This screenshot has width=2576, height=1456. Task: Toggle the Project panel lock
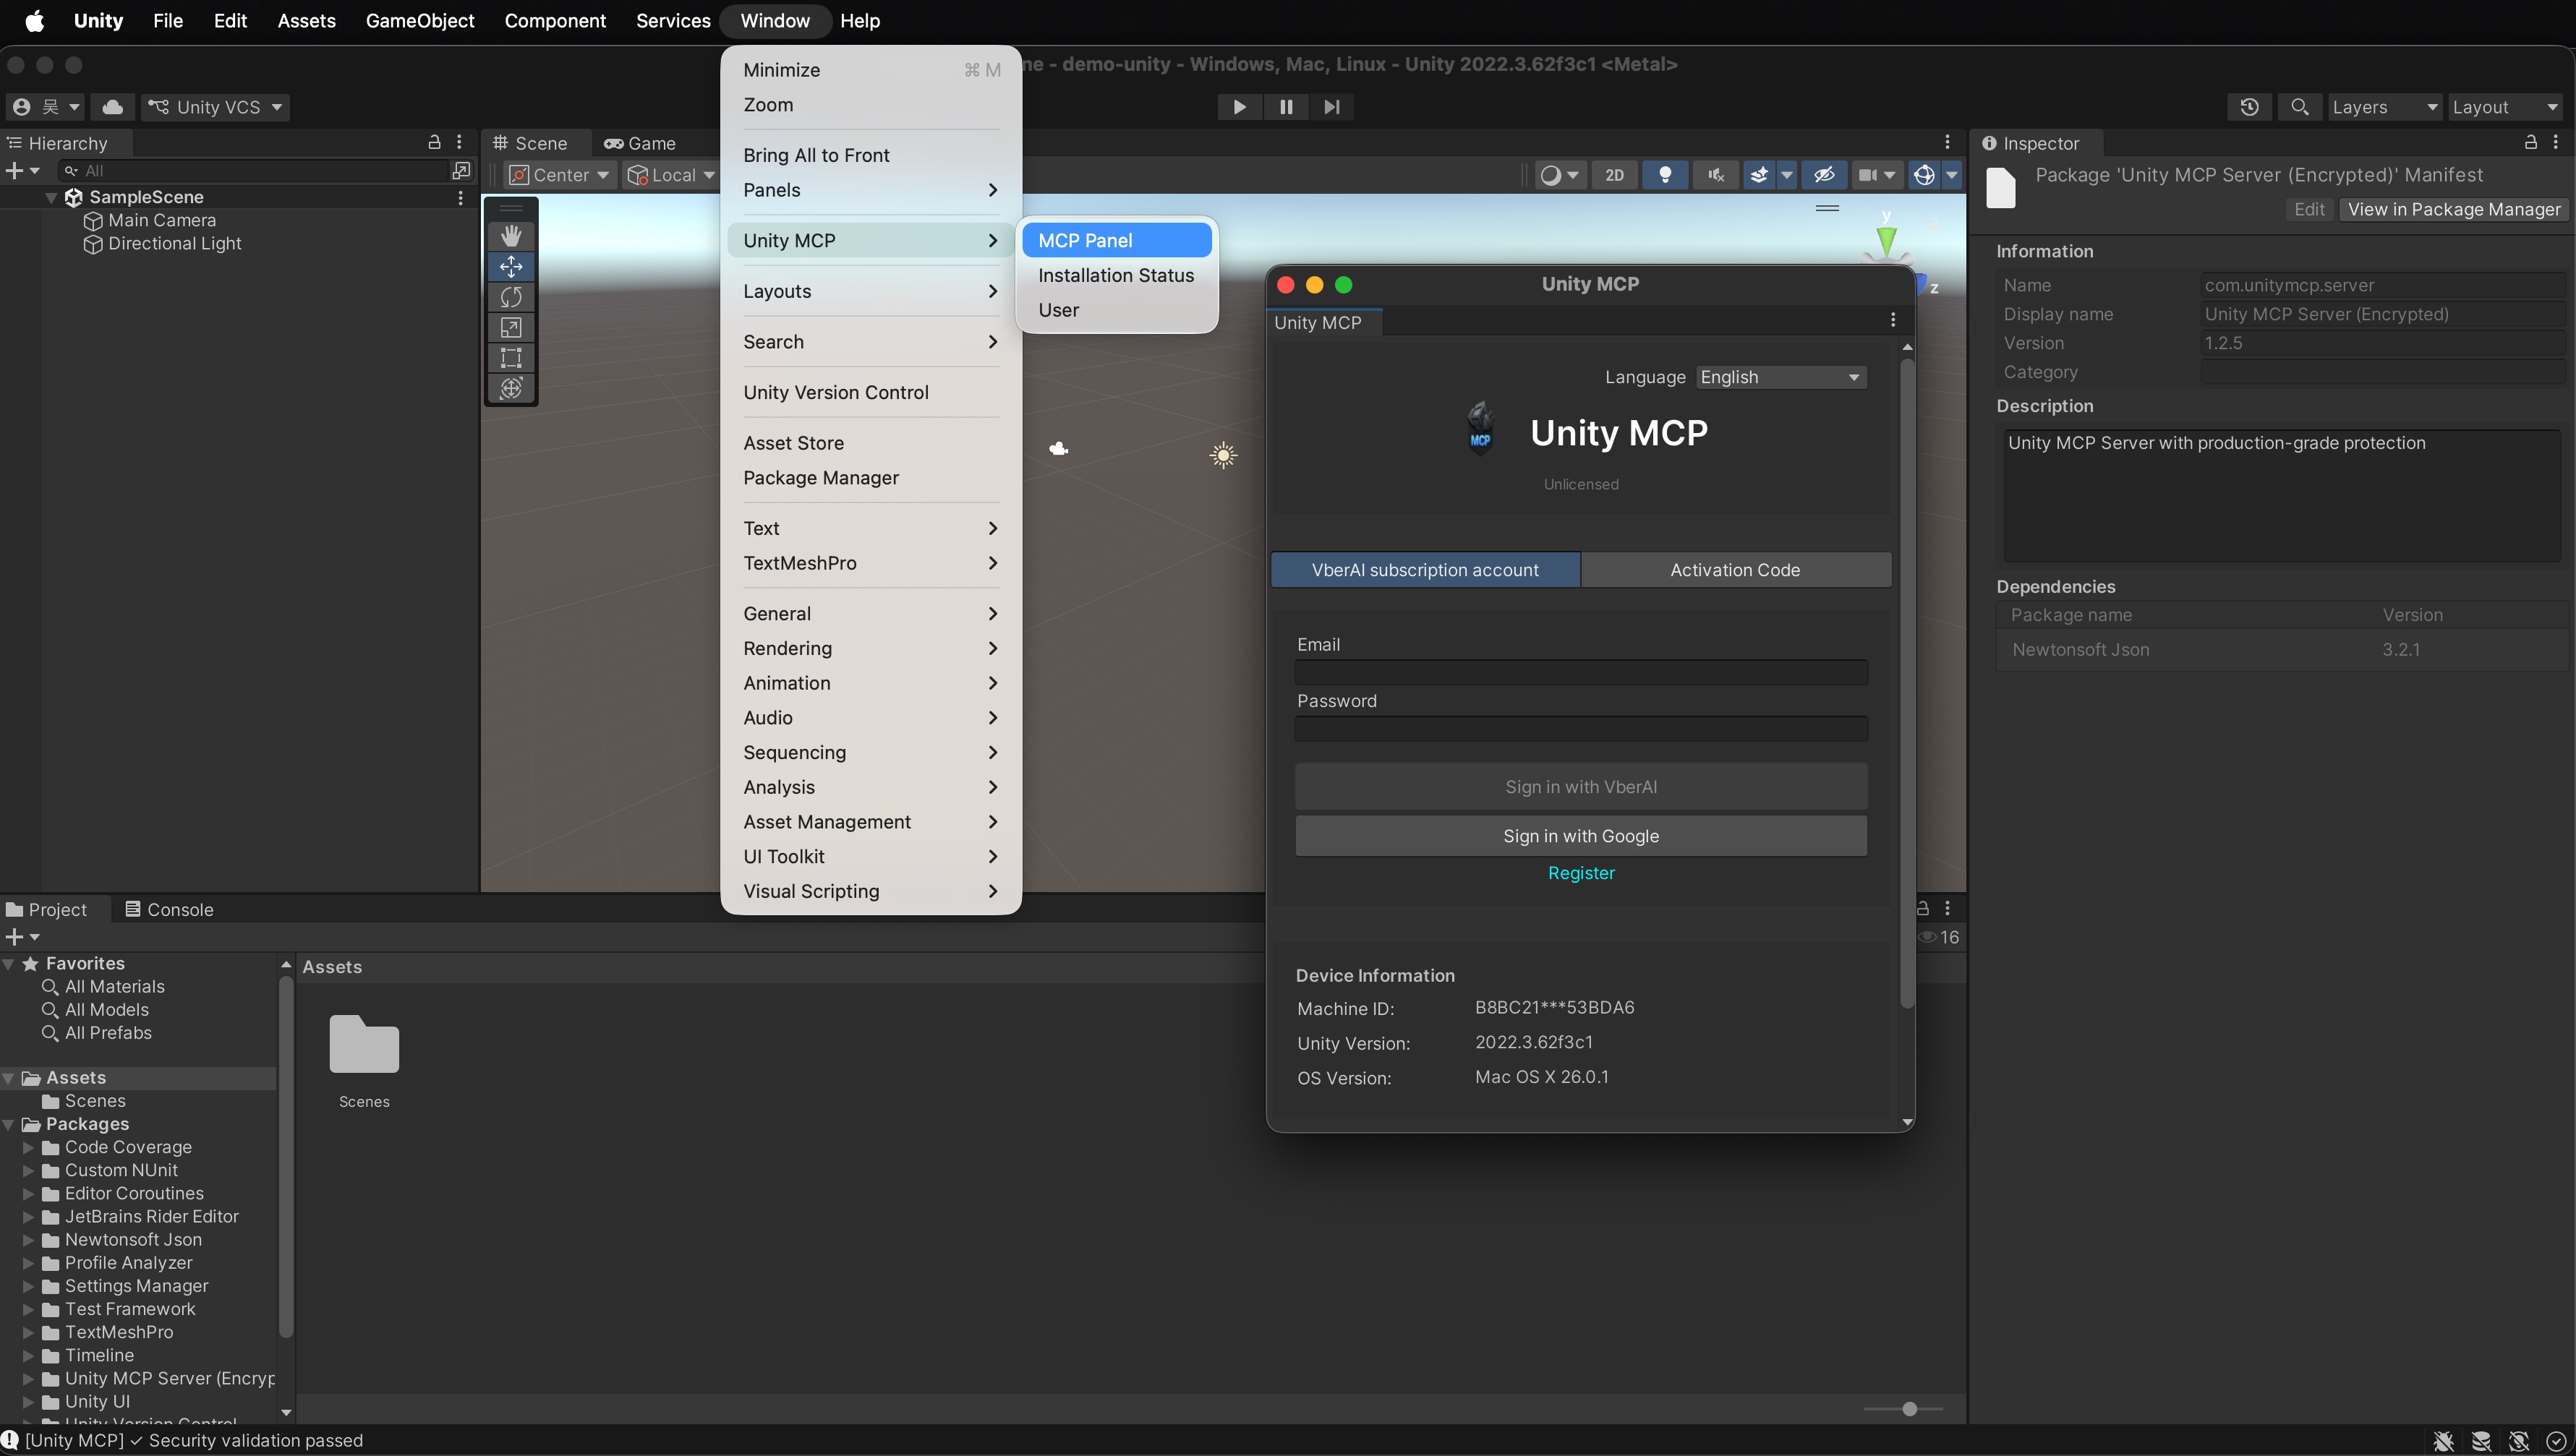coord(1923,908)
